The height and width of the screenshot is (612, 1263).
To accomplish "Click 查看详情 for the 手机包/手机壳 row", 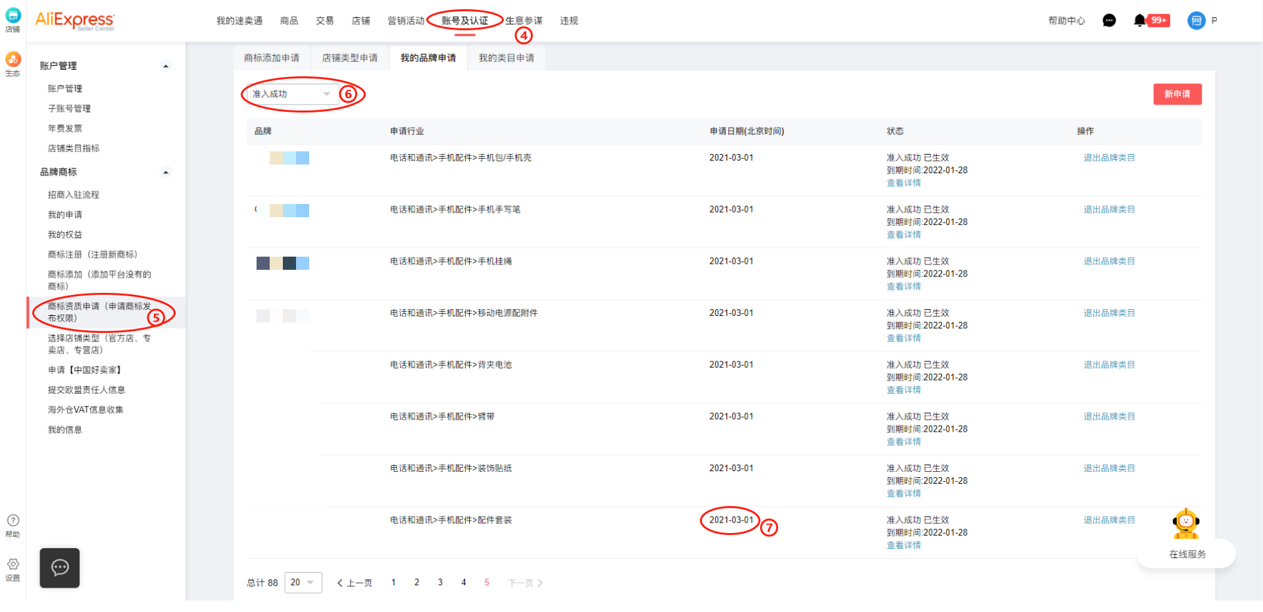I will click(903, 183).
